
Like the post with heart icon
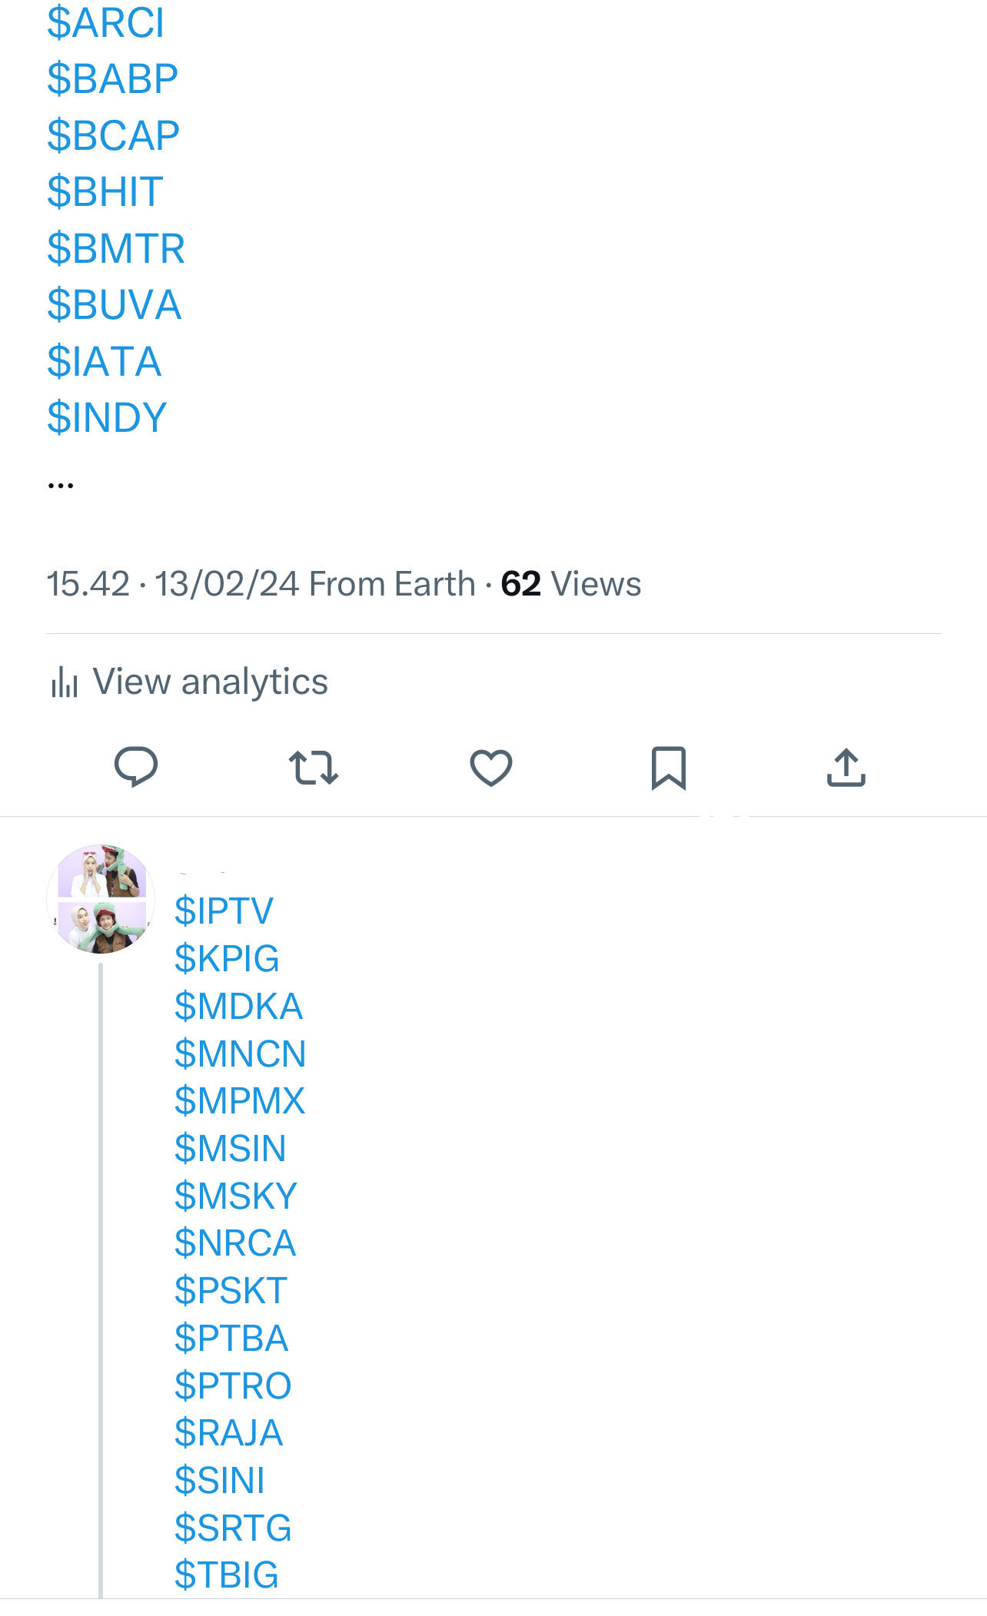click(x=491, y=767)
